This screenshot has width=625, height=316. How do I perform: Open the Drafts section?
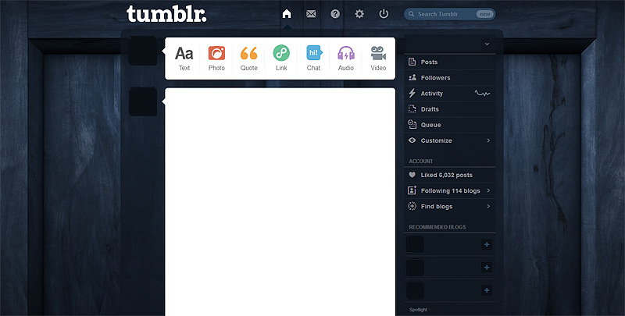450,109
